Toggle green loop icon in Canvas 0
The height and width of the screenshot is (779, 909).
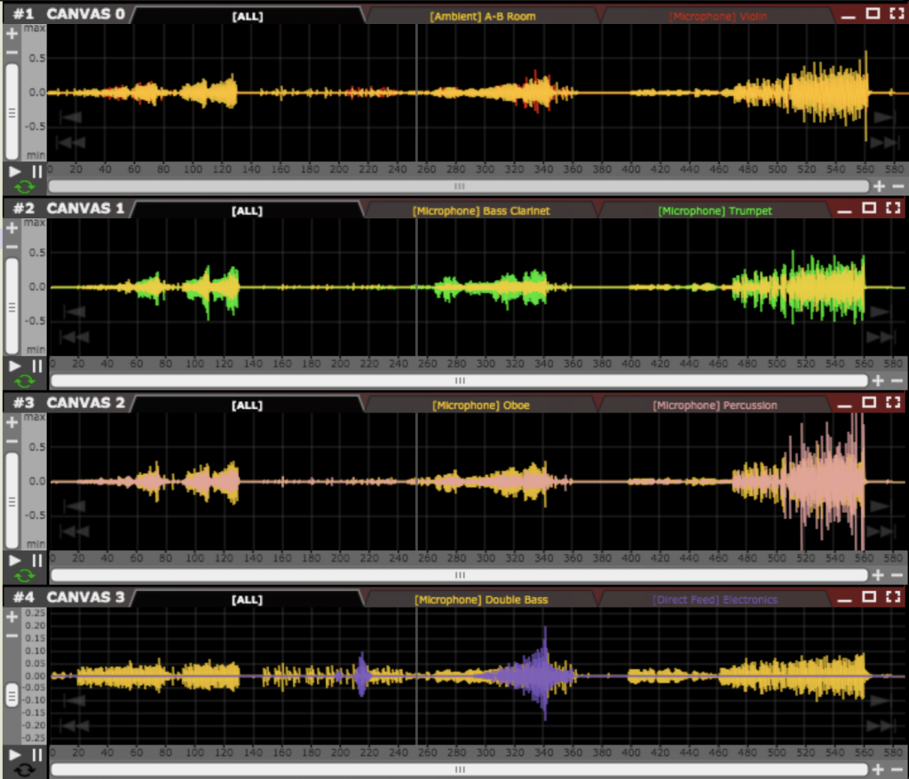25,186
